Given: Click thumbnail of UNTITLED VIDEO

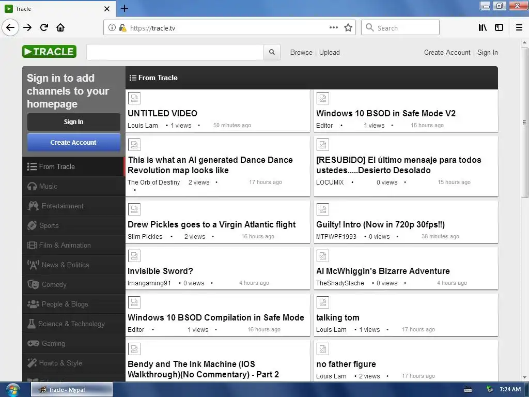Looking at the screenshot, I should (x=134, y=98).
